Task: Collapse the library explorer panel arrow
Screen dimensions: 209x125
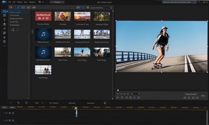Action: (32, 32)
